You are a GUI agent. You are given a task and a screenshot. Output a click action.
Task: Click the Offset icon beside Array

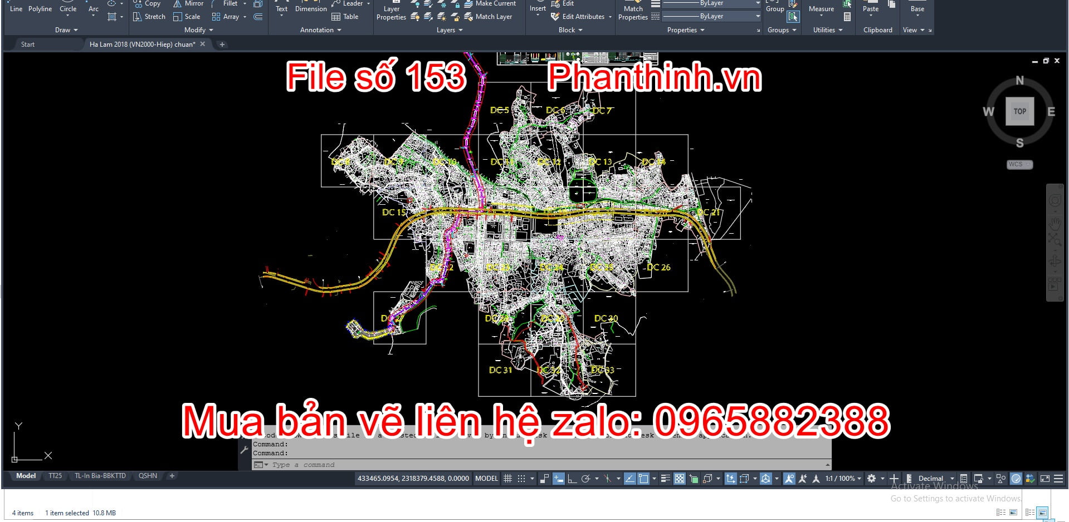point(258,17)
